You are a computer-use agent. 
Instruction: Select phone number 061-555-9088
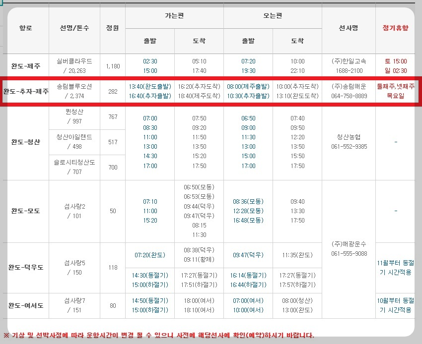(349, 253)
